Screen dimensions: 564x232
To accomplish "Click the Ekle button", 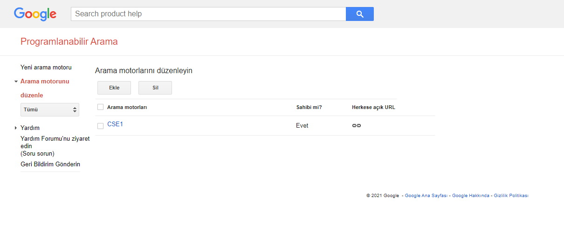I will click(x=114, y=88).
